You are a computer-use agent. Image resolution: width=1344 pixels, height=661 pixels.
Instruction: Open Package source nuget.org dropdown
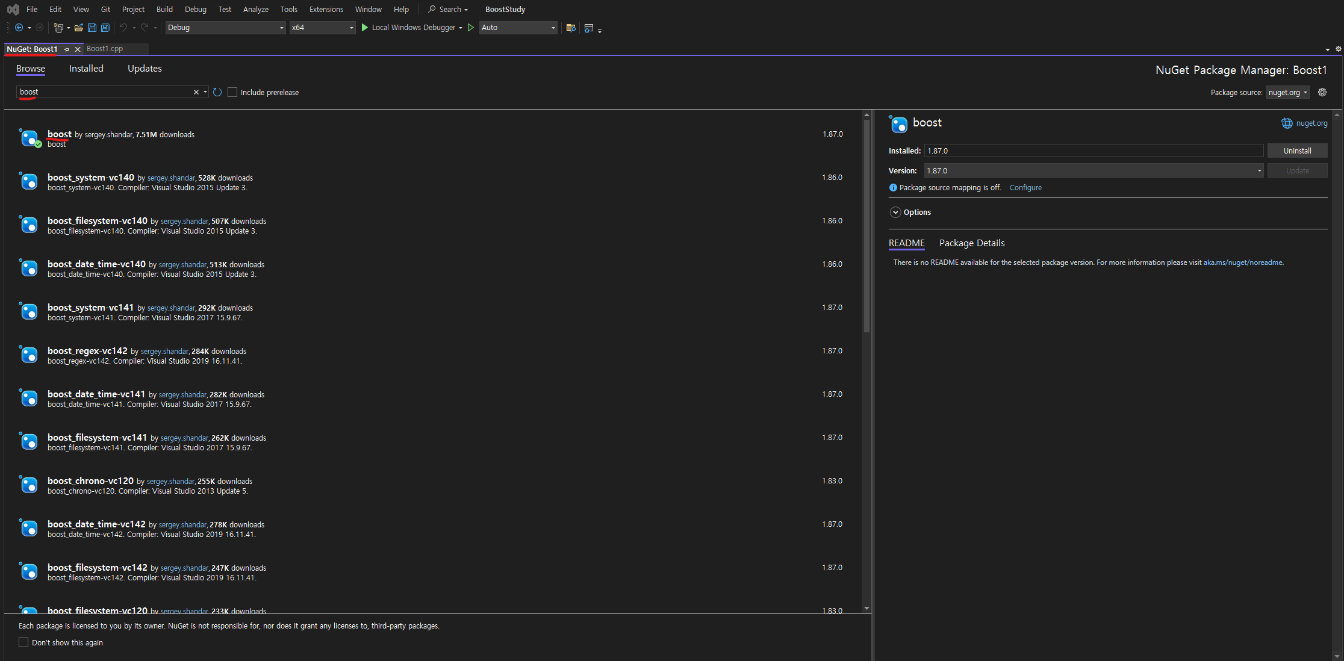[x=1287, y=92]
